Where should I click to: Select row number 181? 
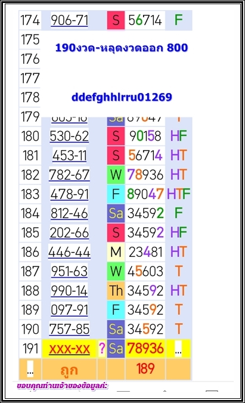click(x=30, y=155)
